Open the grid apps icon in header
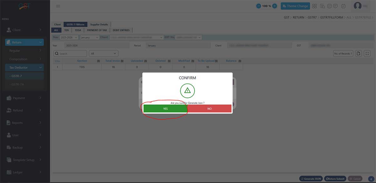 point(315,6)
